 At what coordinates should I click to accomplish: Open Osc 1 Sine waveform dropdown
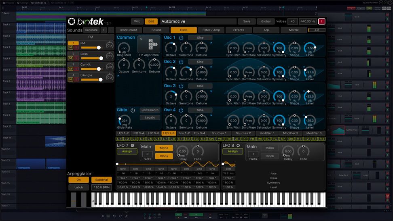[200, 38]
